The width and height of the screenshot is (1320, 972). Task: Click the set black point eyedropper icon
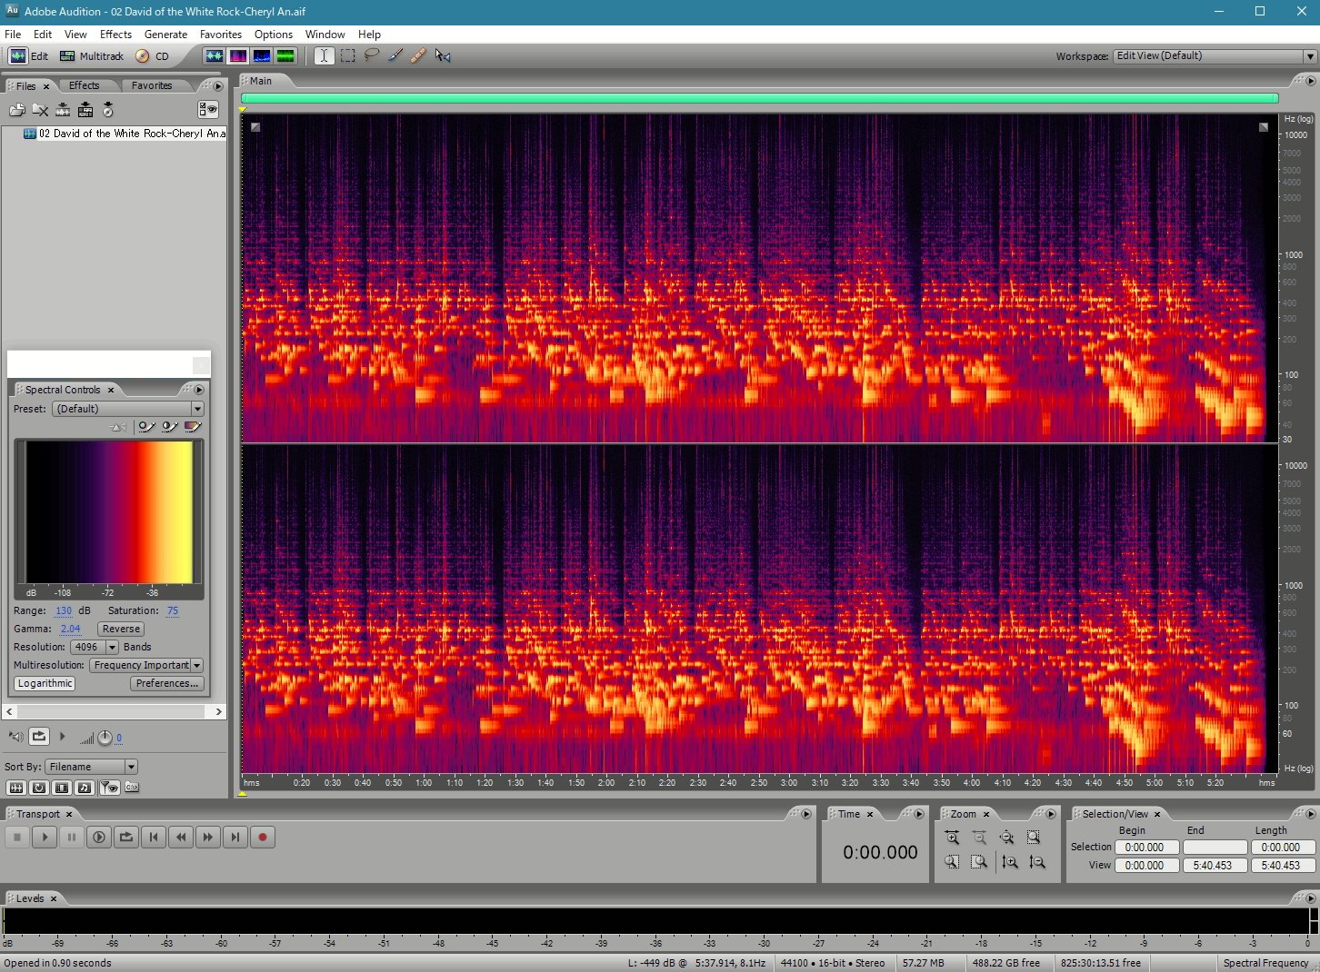(146, 427)
